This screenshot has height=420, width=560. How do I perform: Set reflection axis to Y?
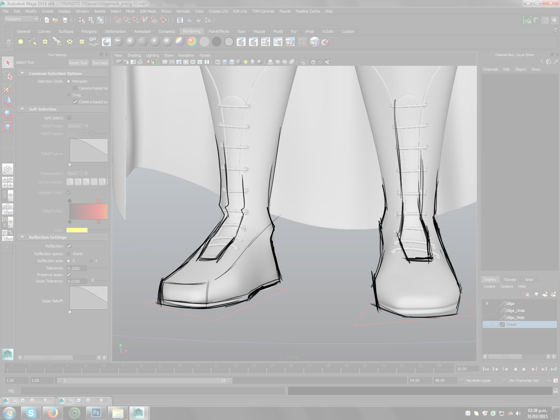coord(91,261)
